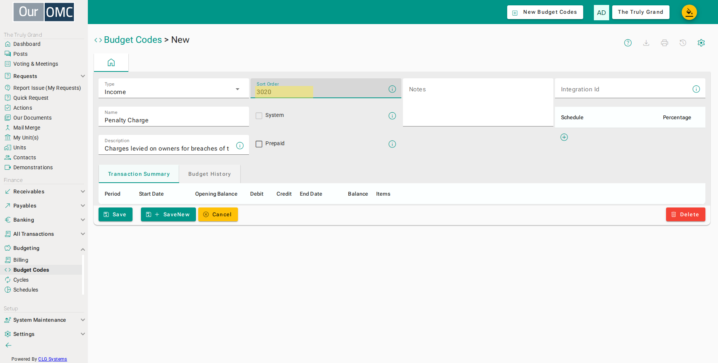Click the AD user avatar
Screen dimensions: 718x363
tap(602, 13)
